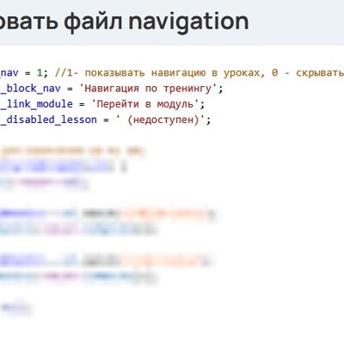Click the word "navigation" in the heading
The image size is (344, 344).
[188, 22]
